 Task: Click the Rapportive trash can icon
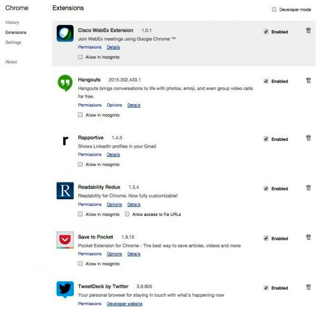[x=308, y=138]
